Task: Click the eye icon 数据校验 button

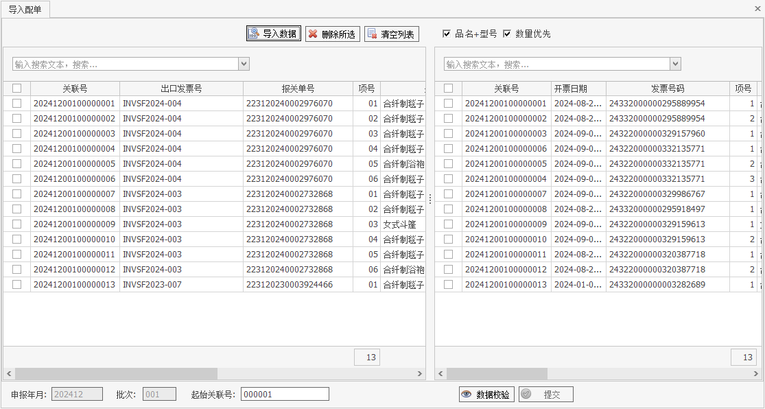Action: coord(467,395)
